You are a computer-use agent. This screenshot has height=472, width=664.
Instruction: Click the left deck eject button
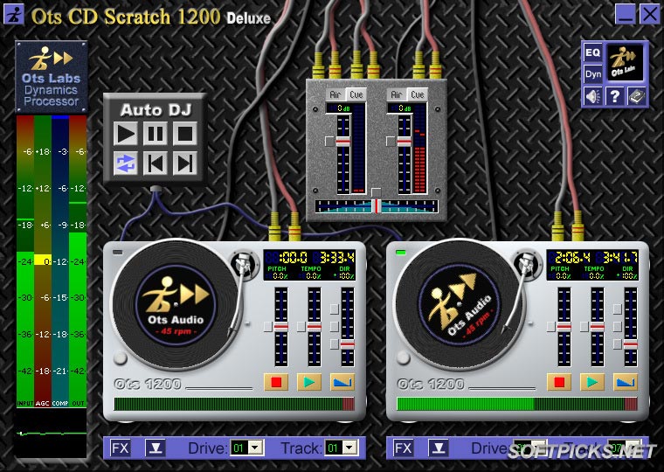pos(154,448)
